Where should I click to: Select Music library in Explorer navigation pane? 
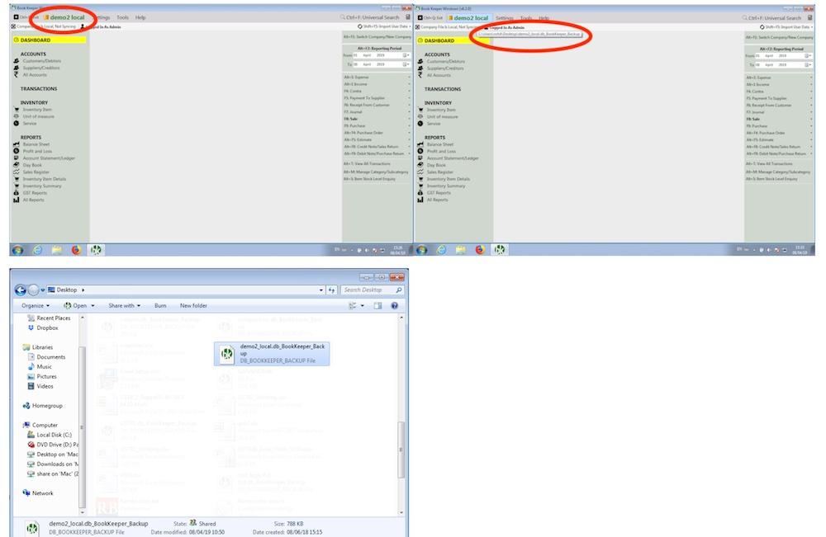pyautogui.click(x=44, y=366)
